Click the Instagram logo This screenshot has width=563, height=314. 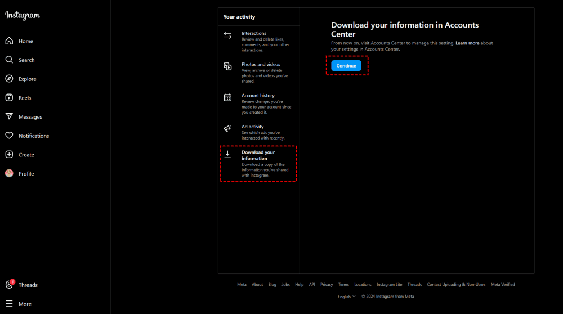pos(23,15)
